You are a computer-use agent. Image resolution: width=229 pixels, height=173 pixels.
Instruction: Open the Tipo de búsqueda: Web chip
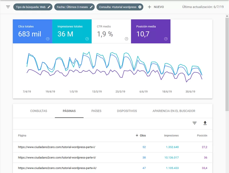click(x=33, y=7)
